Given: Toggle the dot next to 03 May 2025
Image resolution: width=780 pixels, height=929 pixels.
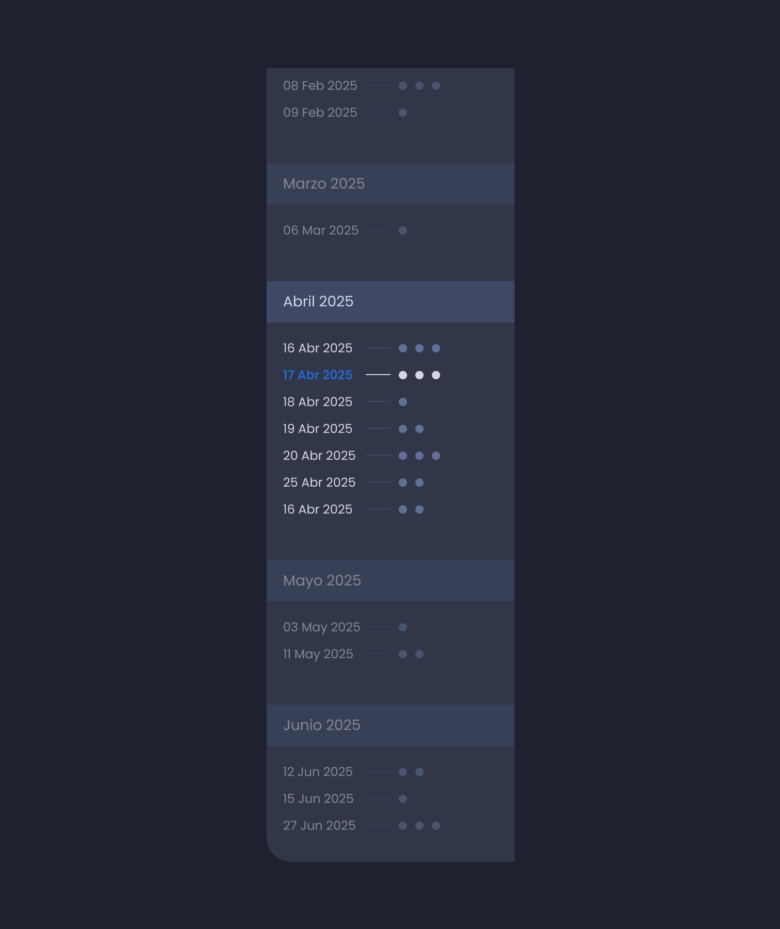Looking at the screenshot, I should point(403,627).
